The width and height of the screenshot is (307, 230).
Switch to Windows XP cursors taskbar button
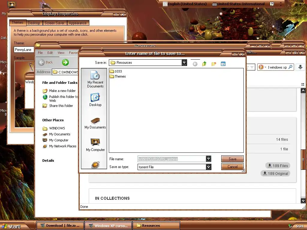click(x=109, y=226)
